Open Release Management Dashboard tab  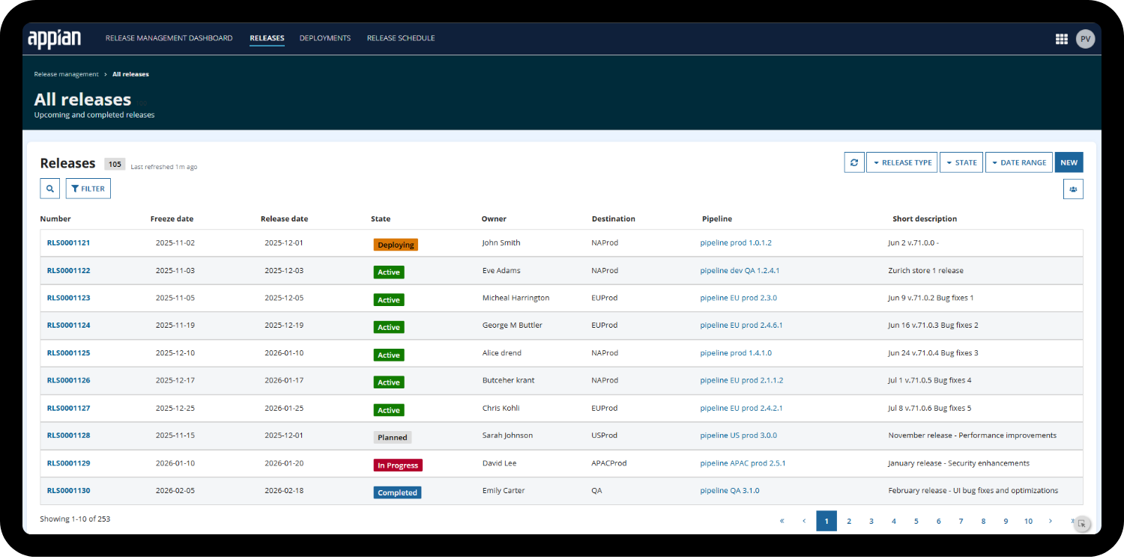169,38
